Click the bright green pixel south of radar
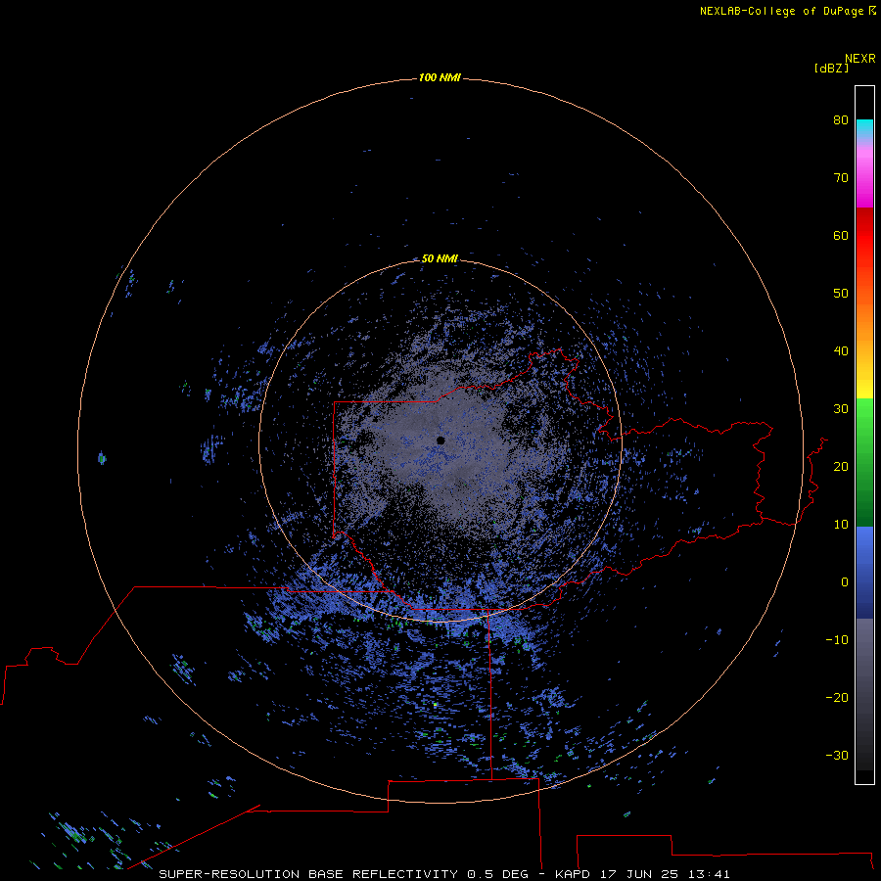881x881 pixels. pos(436,704)
